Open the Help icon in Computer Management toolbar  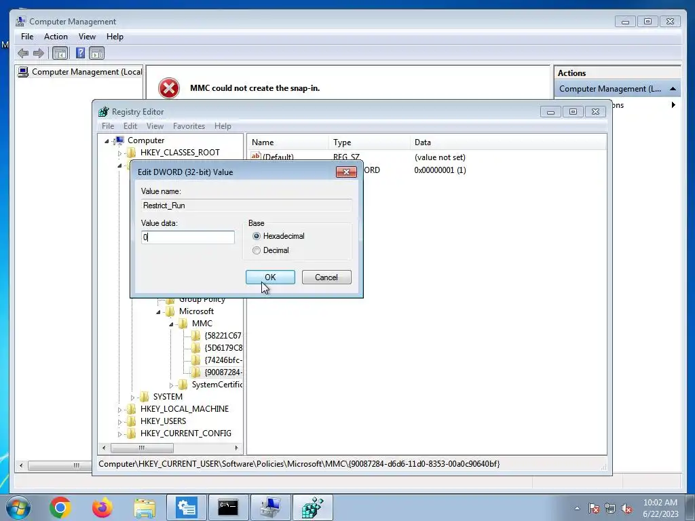tap(80, 54)
